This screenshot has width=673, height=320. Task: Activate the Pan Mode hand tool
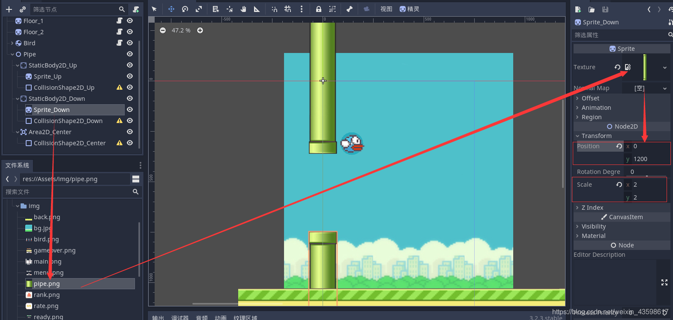243,9
